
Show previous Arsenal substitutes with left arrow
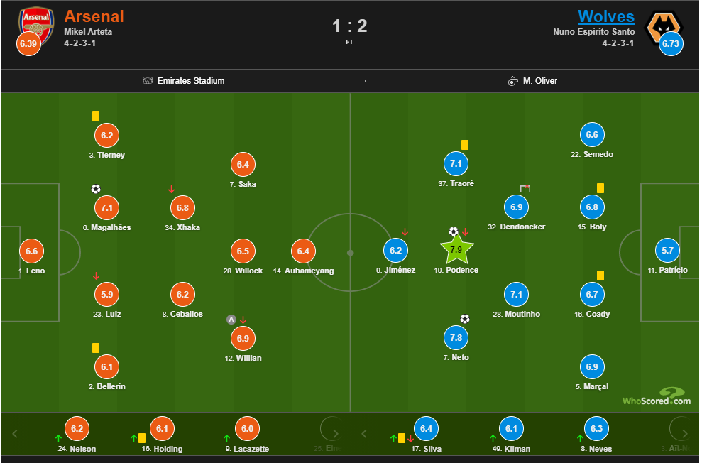[x=15, y=433]
